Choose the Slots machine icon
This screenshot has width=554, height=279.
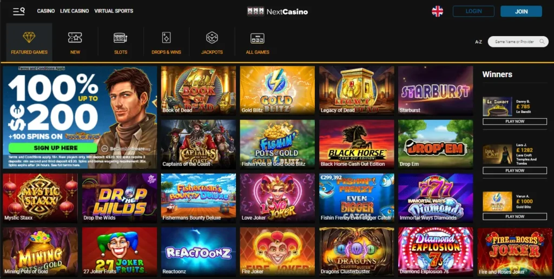click(121, 38)
